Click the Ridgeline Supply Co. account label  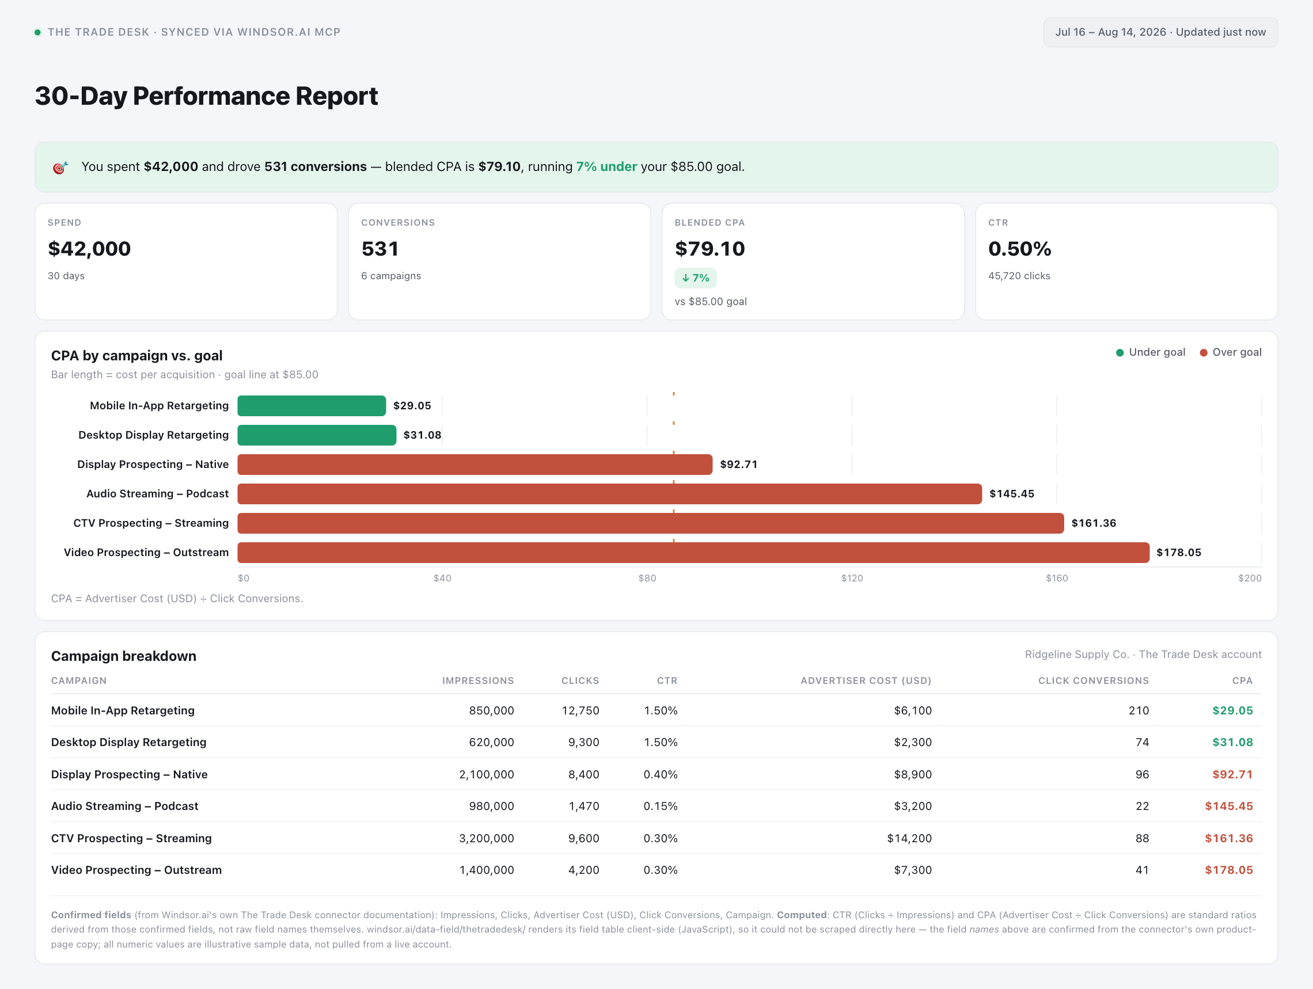(x=1143, y=654)
